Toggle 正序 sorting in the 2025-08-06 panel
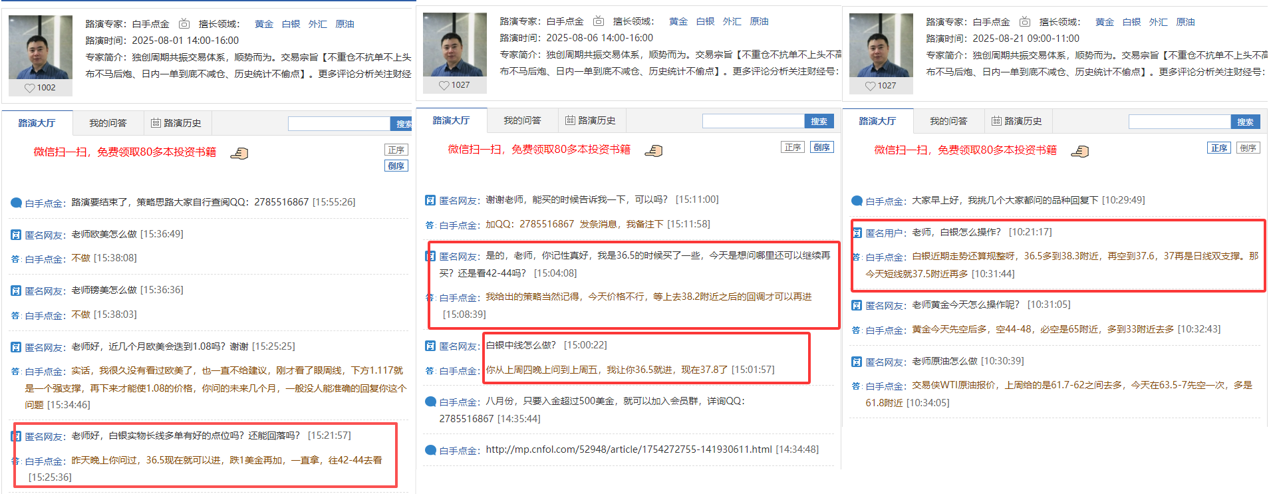This screenshot has height=494, width=1273. point(793,148)
